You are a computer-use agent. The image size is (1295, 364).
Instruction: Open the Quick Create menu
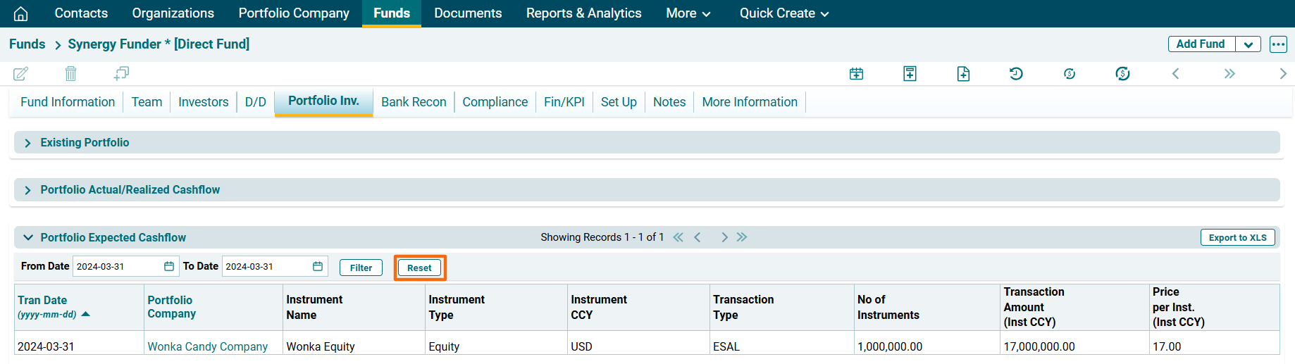point(783,13)
